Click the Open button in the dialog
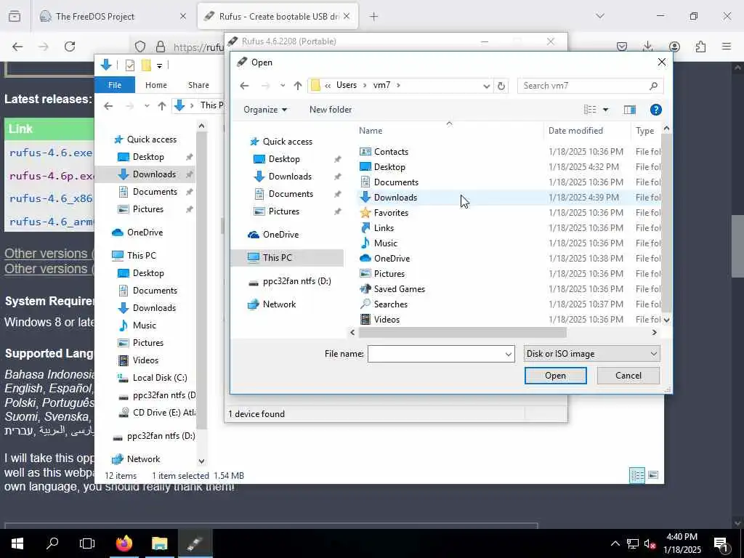744x558 pixels. click(555, 376)
